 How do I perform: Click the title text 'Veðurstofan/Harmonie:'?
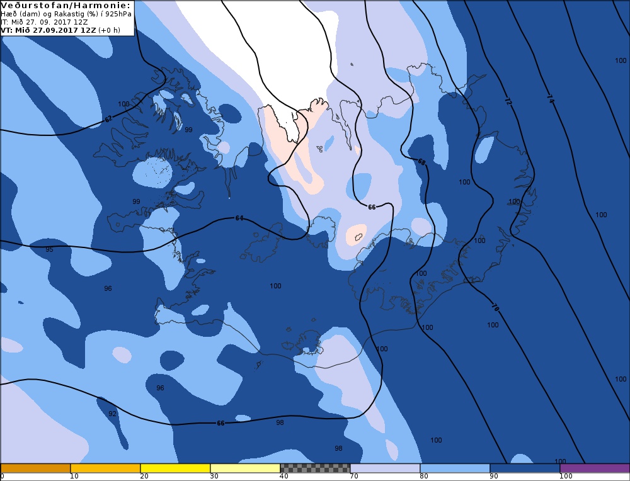pos(66,5)
